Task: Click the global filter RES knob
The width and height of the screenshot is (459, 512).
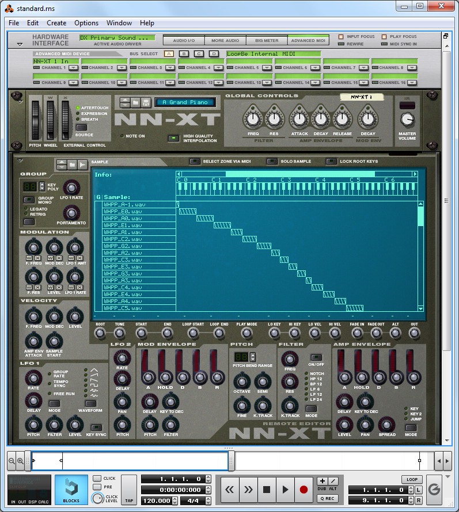Action: pyautogui.click(x=274, y=119)
